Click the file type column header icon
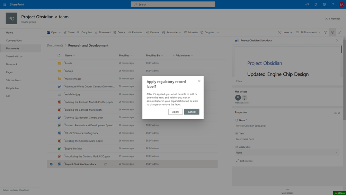346x195 pixels. pos(59,56)
